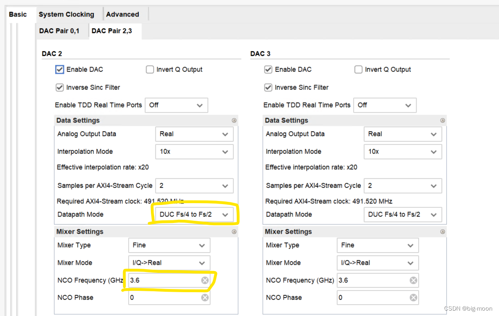Image resolution: width=499 pixels, height=316 pixels.
Task: Open DAC 2 Samples per AXI4-Stream Cycle dropdown
Action: click(194, 186)
